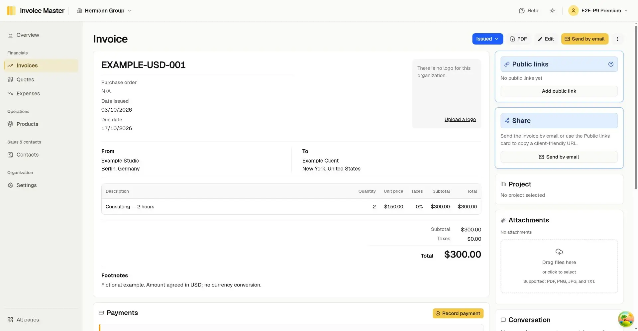Go to Overview in the sidebar
The image size is (638, 331).
pyautogui.click(x=41, y=35)
